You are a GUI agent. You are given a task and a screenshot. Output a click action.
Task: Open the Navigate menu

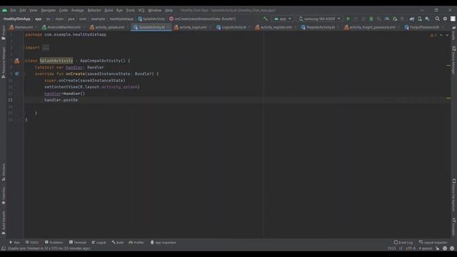coord(48,10)
